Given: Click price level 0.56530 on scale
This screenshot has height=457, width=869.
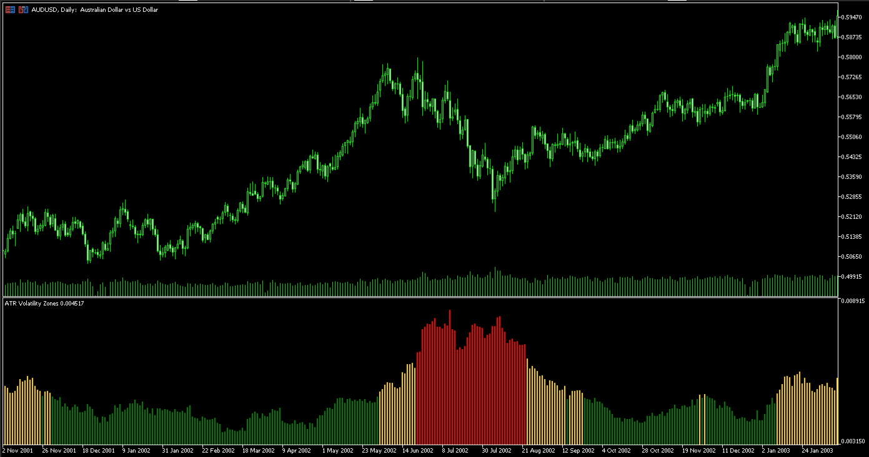Looking at the screenshot, I should click(853, 97).
